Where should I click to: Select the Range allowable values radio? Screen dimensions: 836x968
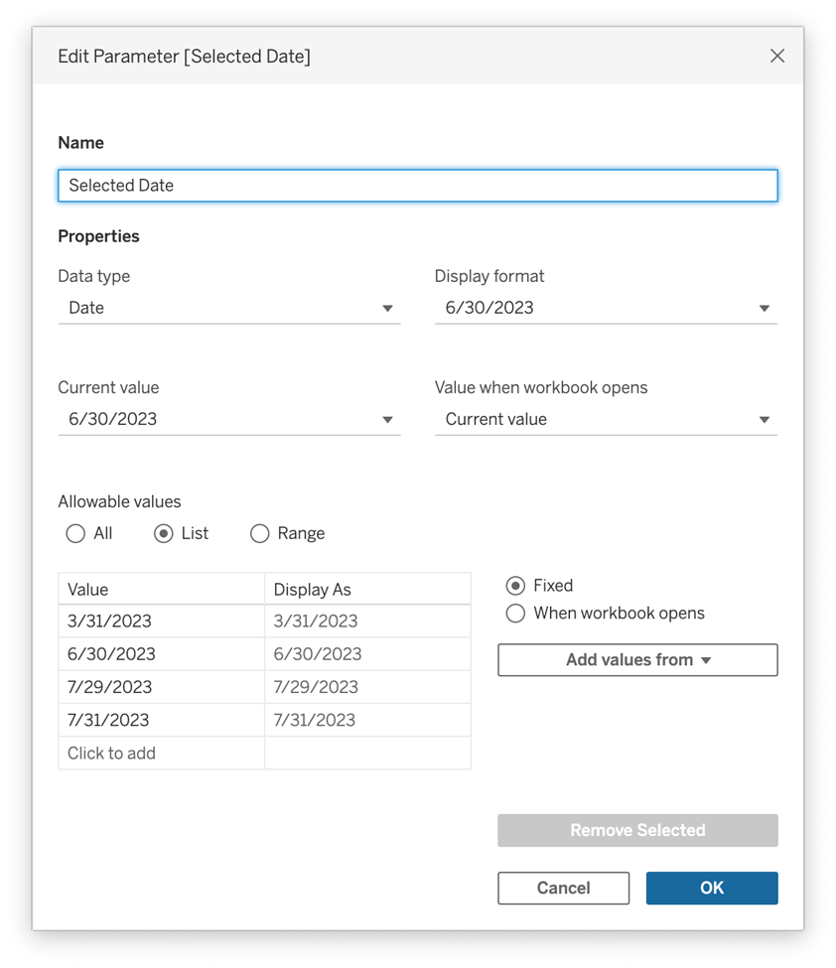pyautogui.click(x=259, y=533)
